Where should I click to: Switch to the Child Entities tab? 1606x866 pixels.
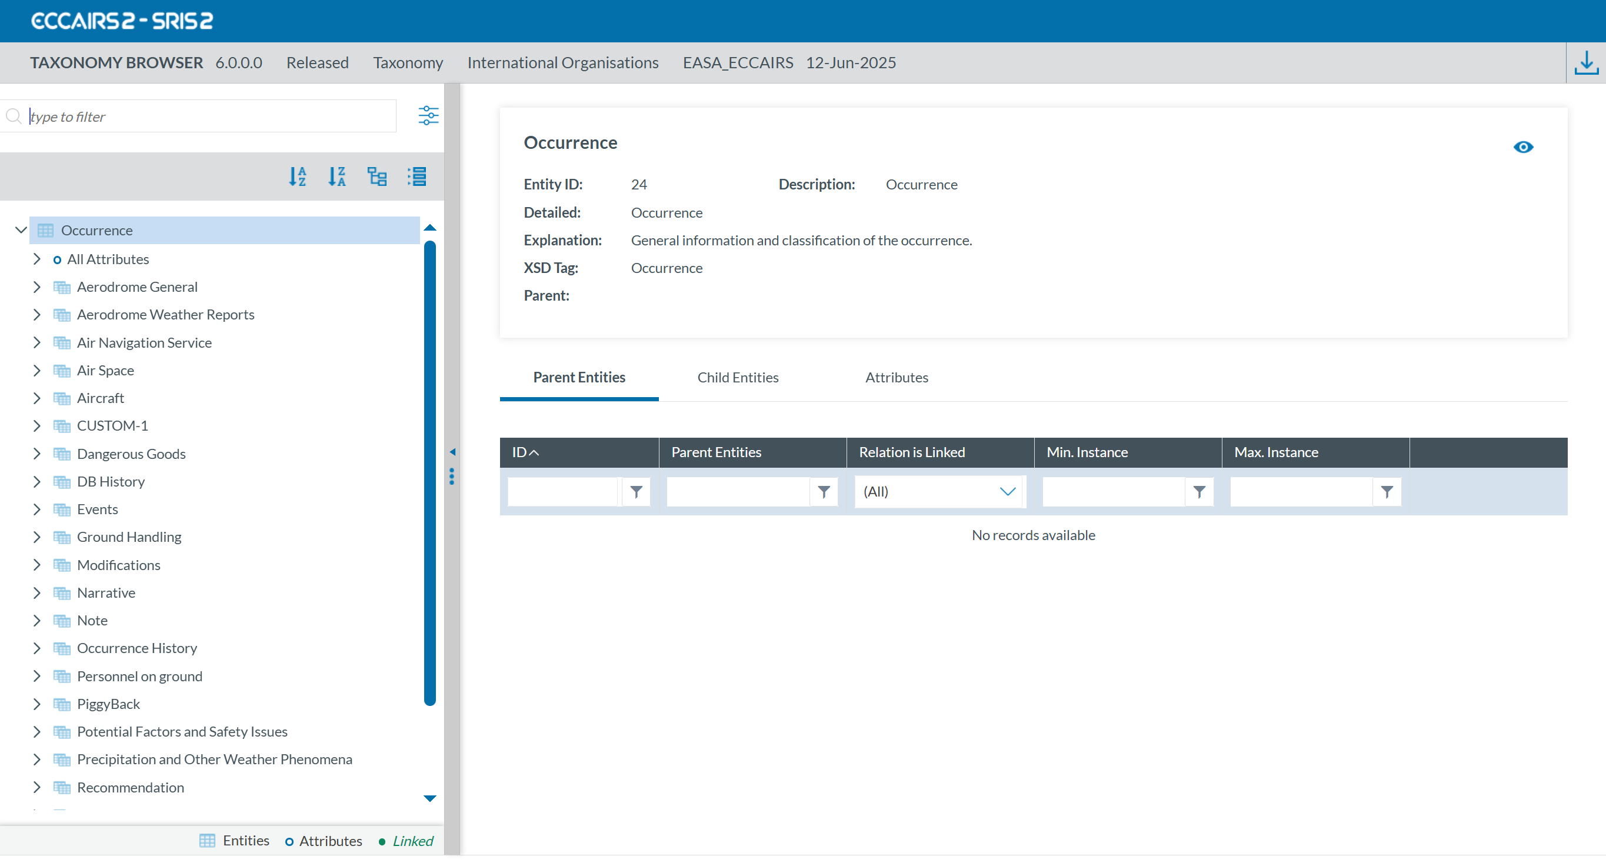pyautogui.click(x=738, y=377)
